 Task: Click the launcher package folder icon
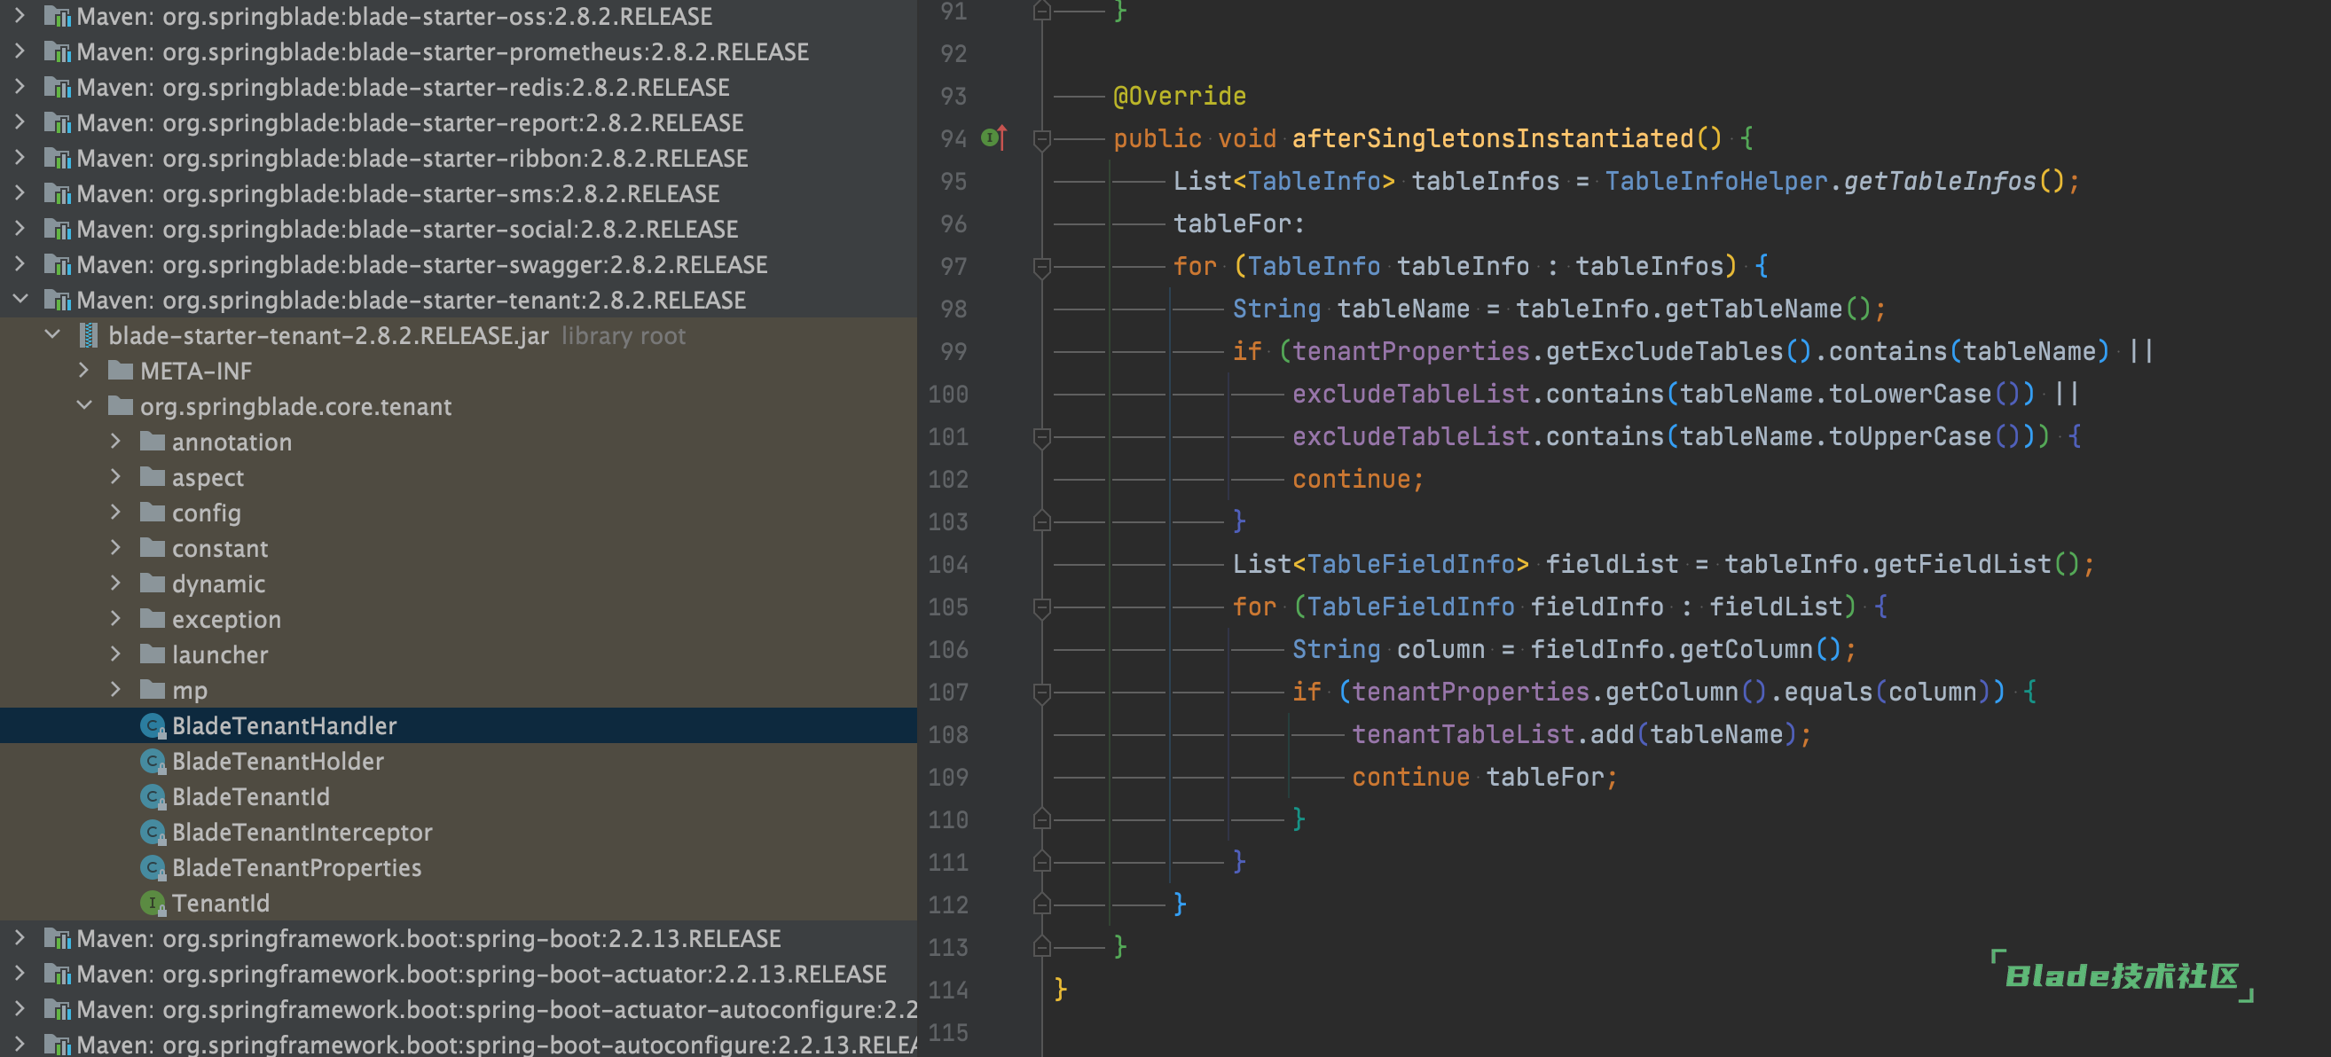point(153,654)
